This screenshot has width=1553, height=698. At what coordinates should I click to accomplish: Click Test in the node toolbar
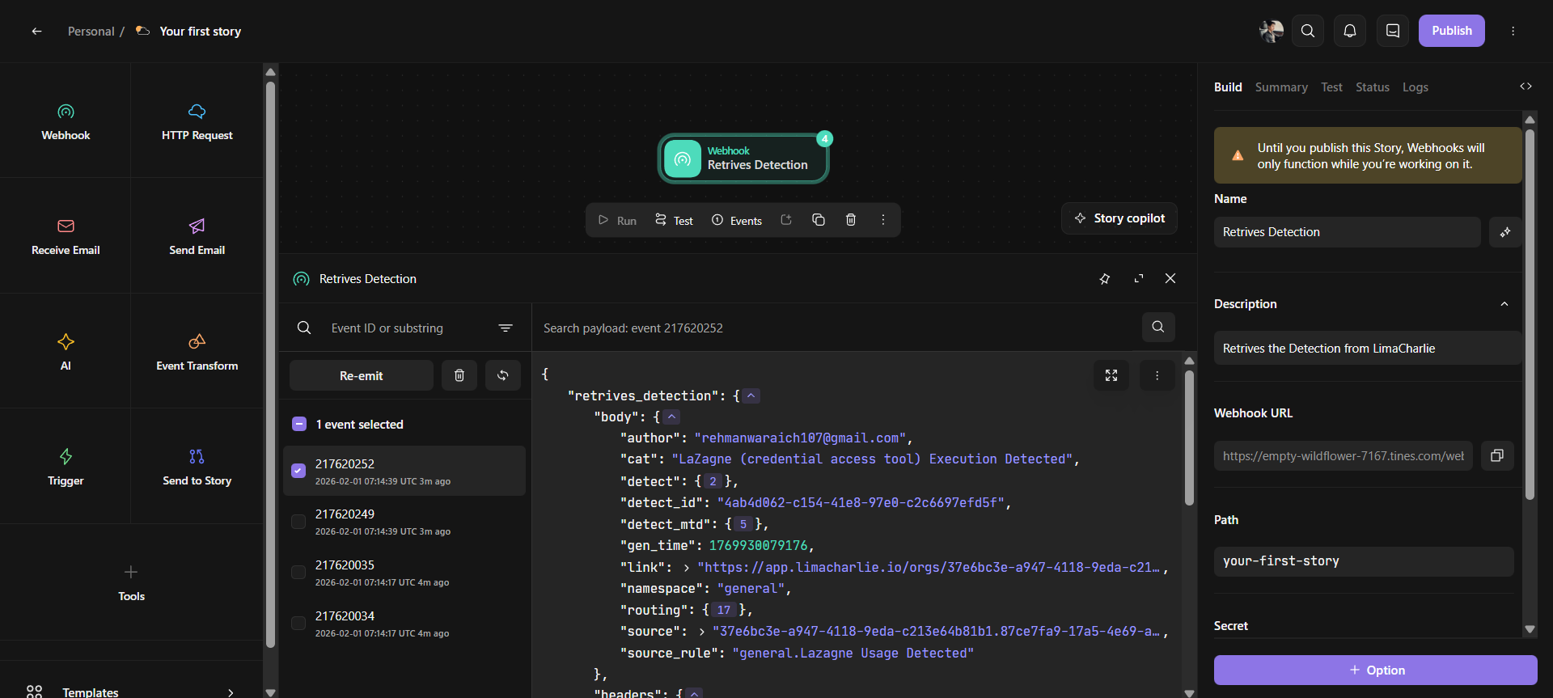pyautogui.click(x=674, y=220)
